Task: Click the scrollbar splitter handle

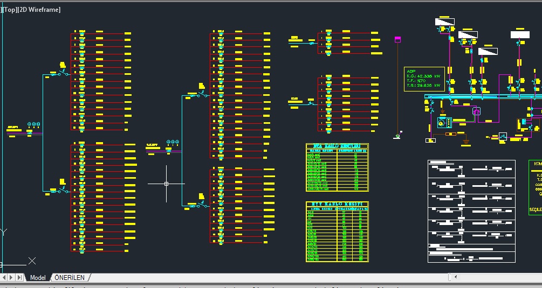Action: pyautogui.click(x=450, y=277)
